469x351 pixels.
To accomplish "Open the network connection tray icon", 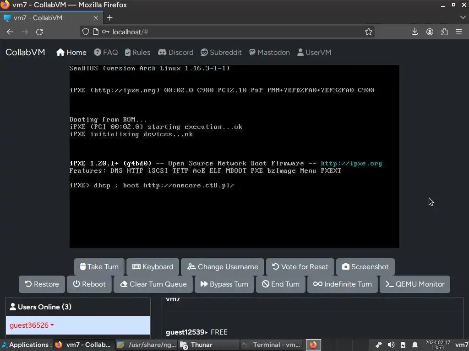I will click(x=379, y=345).
